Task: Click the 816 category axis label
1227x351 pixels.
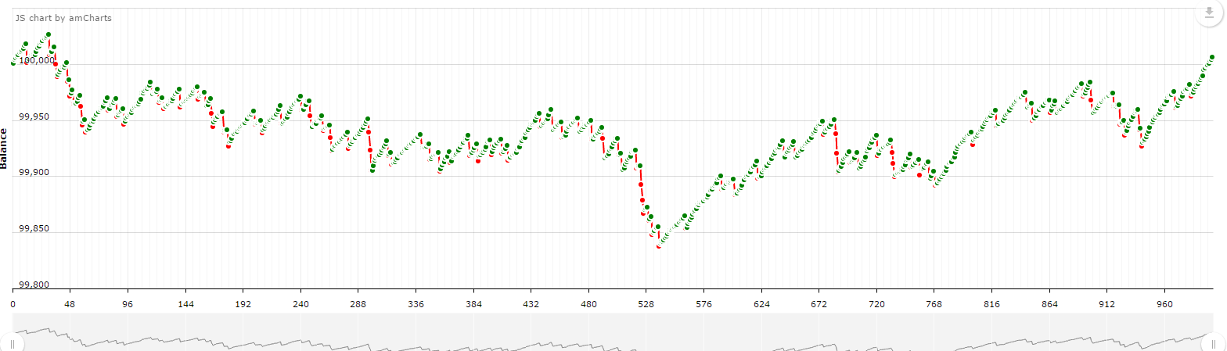Action: pos(992,303)
